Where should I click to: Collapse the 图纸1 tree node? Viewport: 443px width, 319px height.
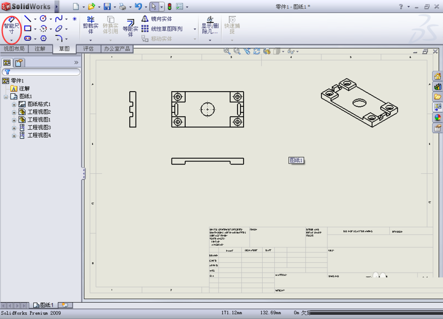tap(6, 97)
